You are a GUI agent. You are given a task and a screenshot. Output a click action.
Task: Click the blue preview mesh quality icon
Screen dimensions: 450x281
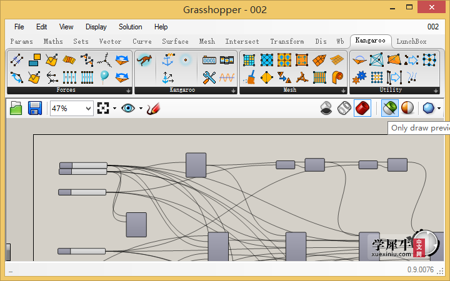click(x=429, y=109)
